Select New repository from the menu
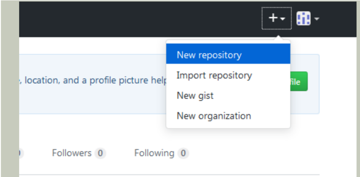The image size is (360, 177). pyautogui.click(x=209, y=55)
